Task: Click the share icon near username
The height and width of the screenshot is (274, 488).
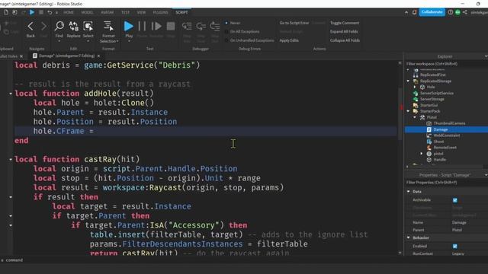Action: point(465,12)
